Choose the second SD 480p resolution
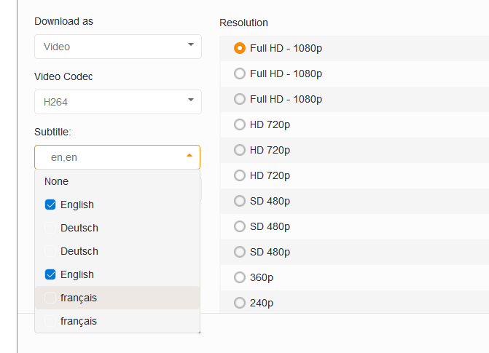The height and width of the screenshot is (353, 489). click(x=240, y=226)
